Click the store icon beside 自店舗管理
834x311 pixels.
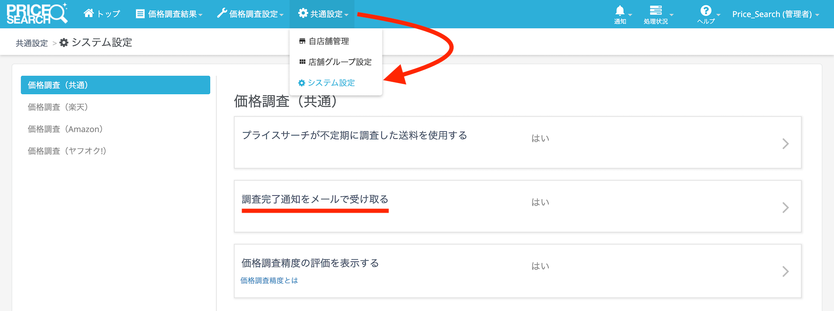(302, 41)
